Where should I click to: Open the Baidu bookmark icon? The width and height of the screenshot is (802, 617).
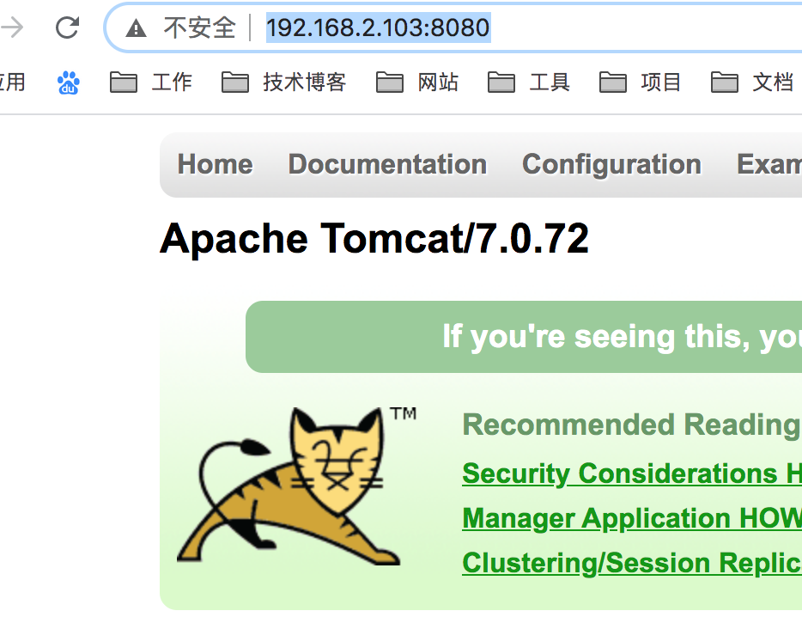point(69,82)
